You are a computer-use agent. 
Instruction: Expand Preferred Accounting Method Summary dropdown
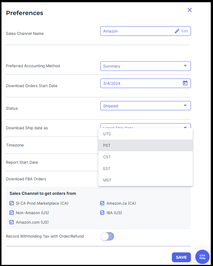tap(145, 66)
